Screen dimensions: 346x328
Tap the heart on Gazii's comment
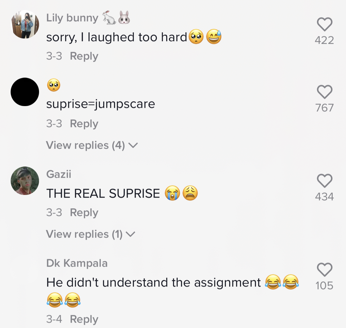324,180
